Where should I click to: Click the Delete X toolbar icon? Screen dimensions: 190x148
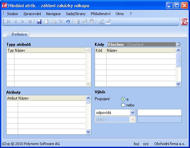point(61,22)
